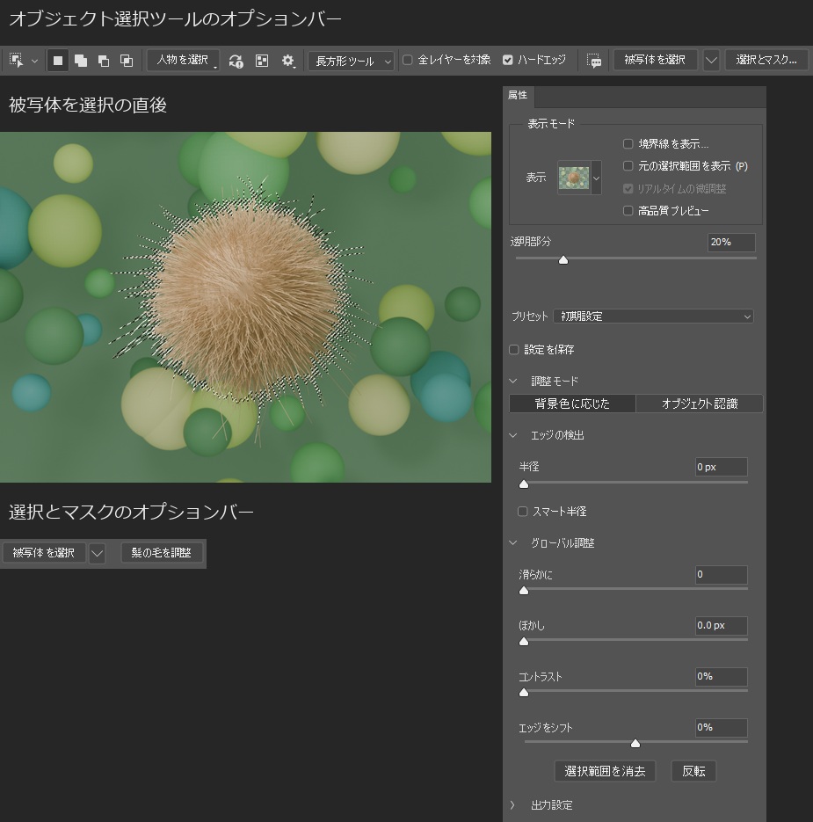This screenshot has width=813, height=822.
Task: Open the プリセット 初期設定 dropdown
Action: 654,316
